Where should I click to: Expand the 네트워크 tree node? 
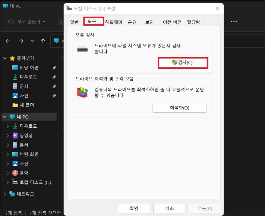[5, 194]
